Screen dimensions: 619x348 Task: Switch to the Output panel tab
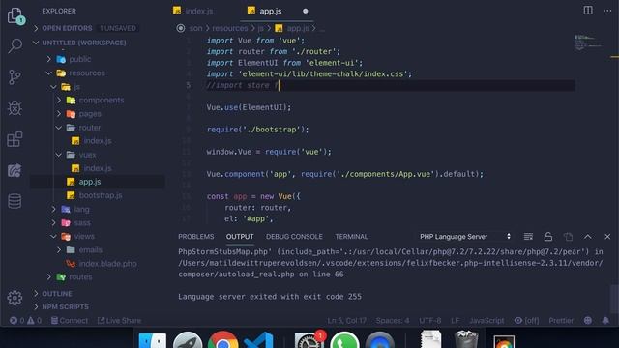[240, 236]
